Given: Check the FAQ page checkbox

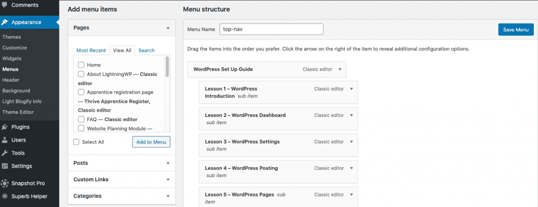Looking at the screenshot, I should pyautogui.click(x=81, y=119).
